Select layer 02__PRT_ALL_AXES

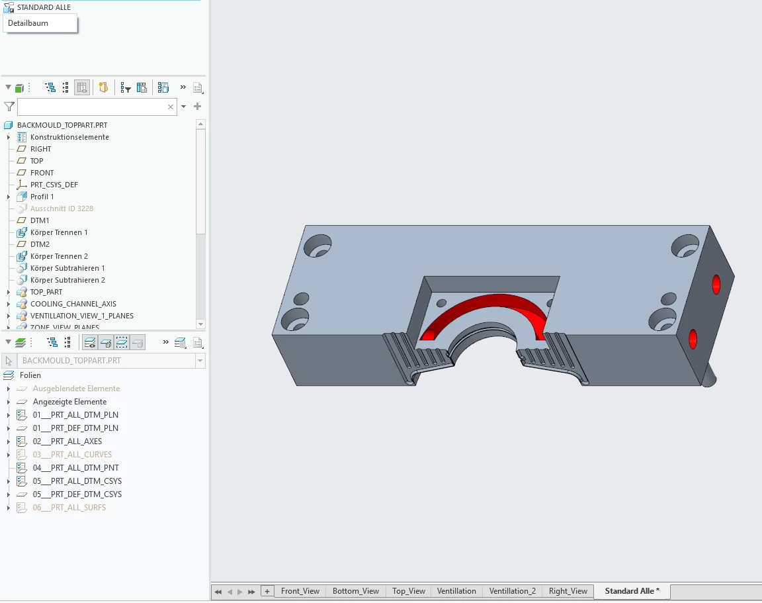67,441
